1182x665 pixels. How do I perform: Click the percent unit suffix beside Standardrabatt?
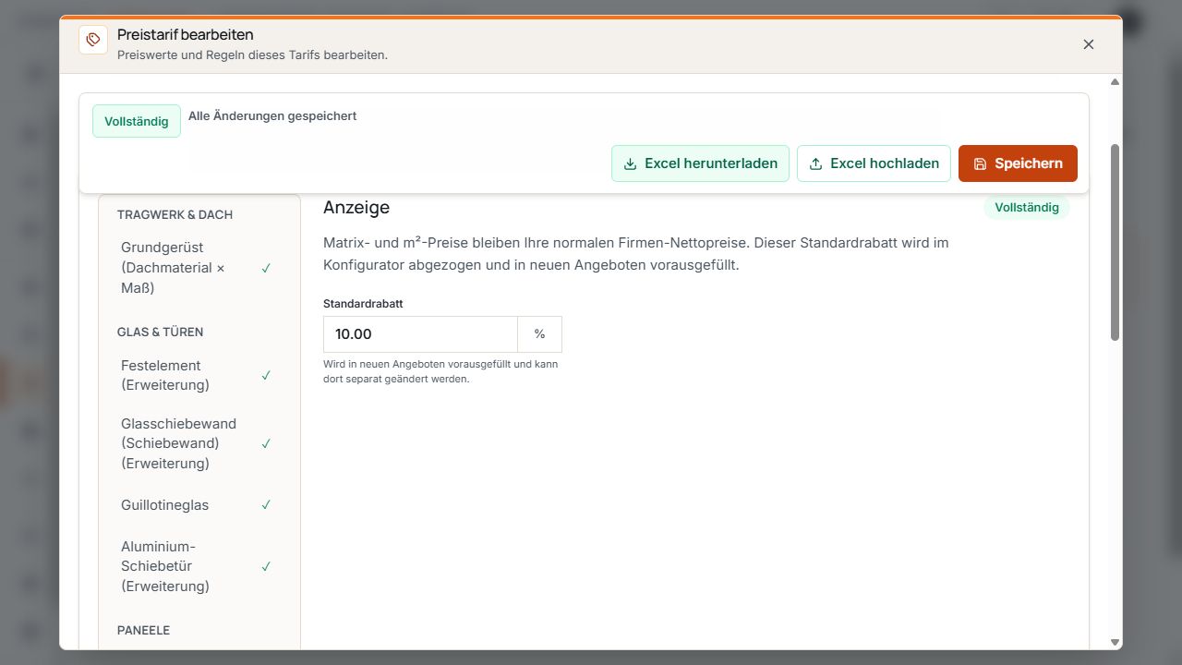click(540, 334)
